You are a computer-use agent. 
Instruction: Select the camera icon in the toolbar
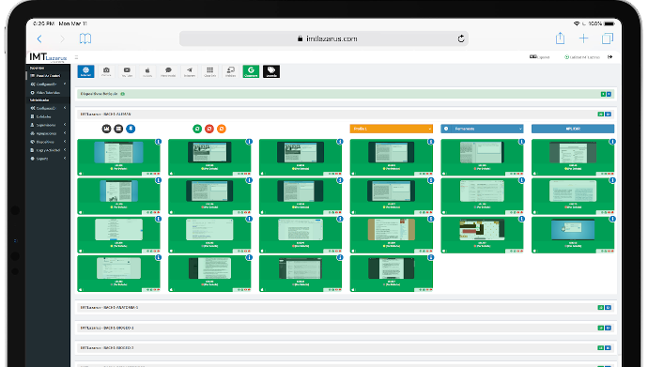[106, 71]
